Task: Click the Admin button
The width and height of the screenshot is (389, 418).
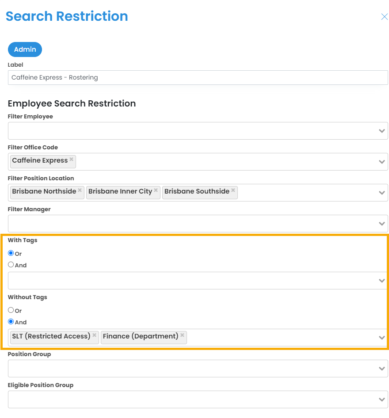Action: tap(25, 49)
